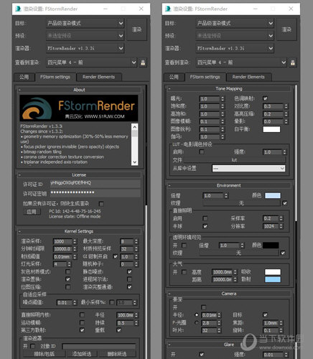The width and height of the screenshot is (313, 359).
Task: Click the 渲染 render button in left window
Action: [x=136, y=29]
